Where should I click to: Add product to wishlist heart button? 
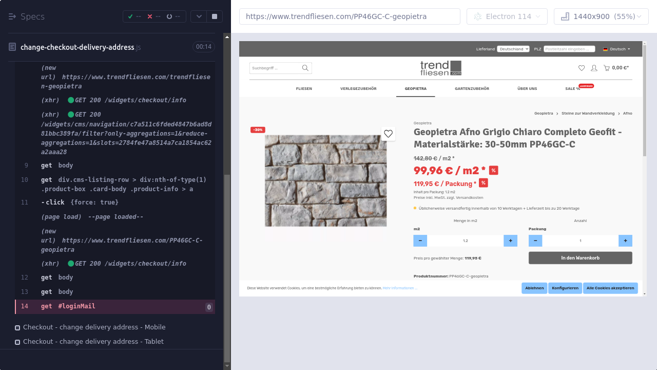389,134
